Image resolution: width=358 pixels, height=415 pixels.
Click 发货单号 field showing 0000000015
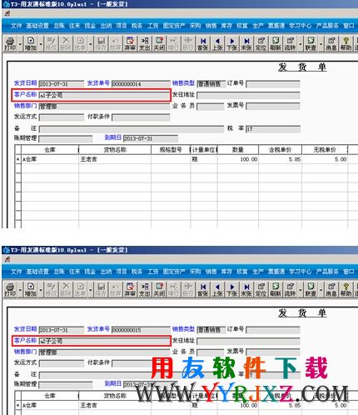[141, 330]
